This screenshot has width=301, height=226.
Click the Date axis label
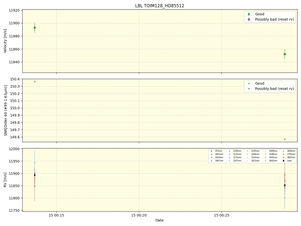pyautogui.click(x=160, y=220)
